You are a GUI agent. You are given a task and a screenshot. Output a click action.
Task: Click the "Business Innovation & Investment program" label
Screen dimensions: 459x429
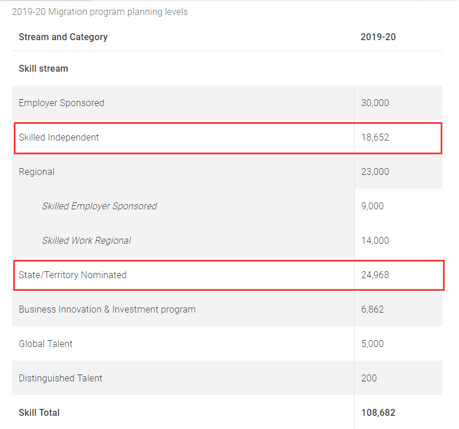pos(107,309)
